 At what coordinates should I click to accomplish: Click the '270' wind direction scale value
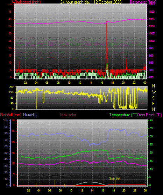[11, 92]
